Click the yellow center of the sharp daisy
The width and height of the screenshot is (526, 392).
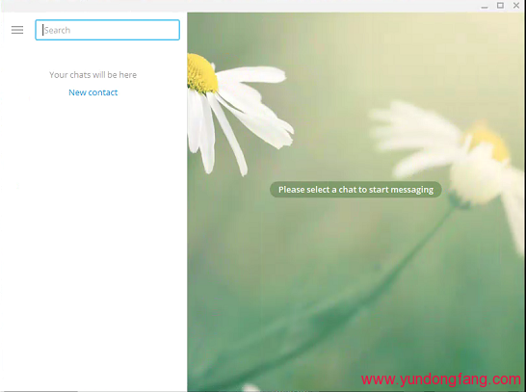pos(201,74)
